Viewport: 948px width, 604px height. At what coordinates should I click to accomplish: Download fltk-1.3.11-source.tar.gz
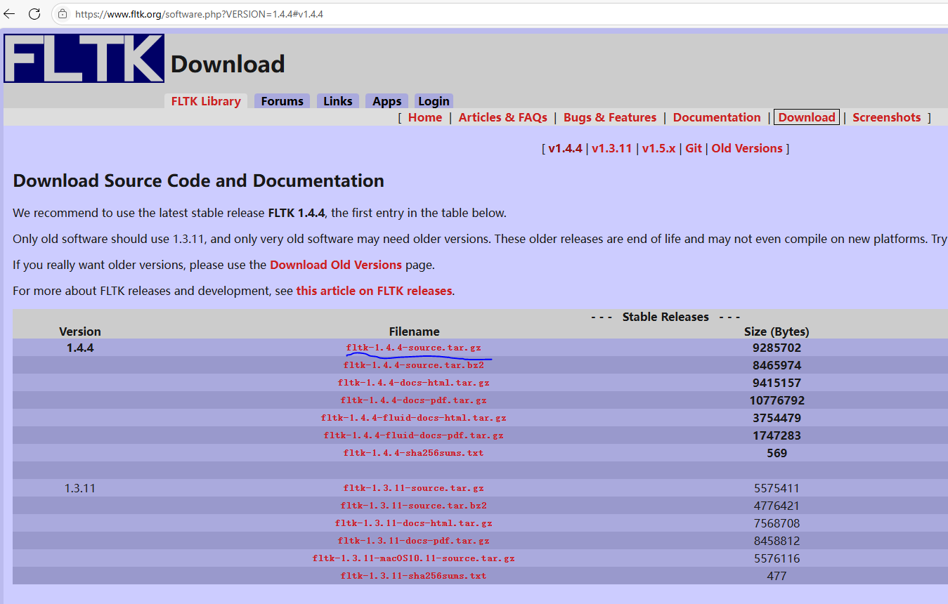click(414, 488)
